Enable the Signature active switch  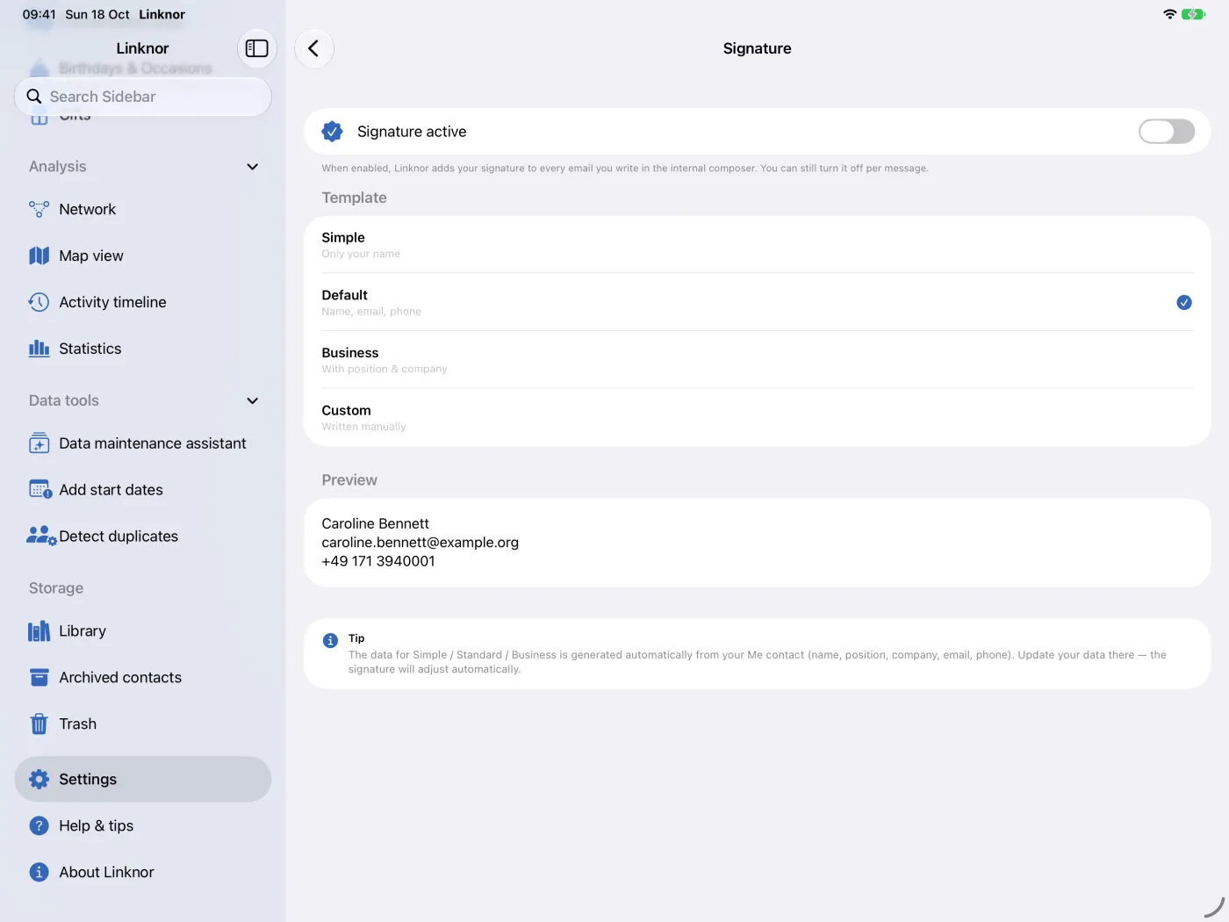click(1167, 132)
